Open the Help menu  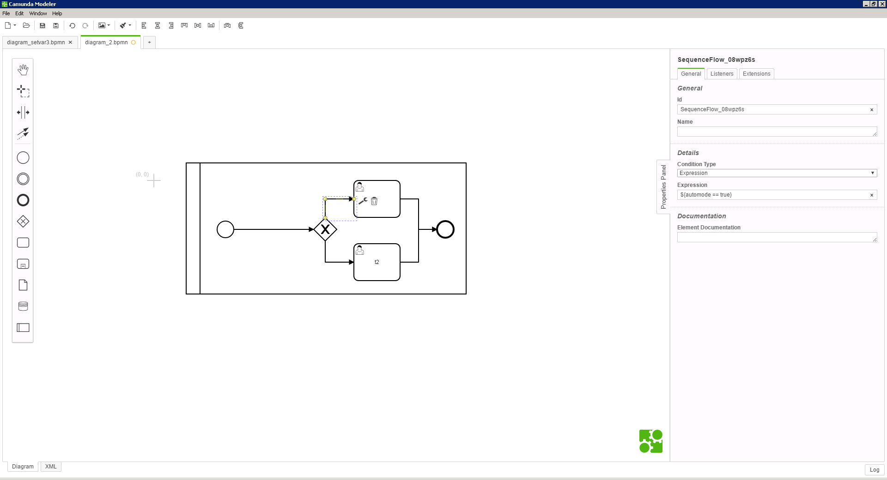click(x=57, y=13)
